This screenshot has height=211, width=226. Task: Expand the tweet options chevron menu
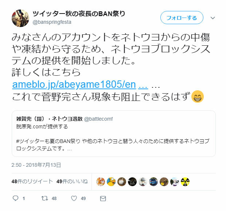[x=213, y=18]
